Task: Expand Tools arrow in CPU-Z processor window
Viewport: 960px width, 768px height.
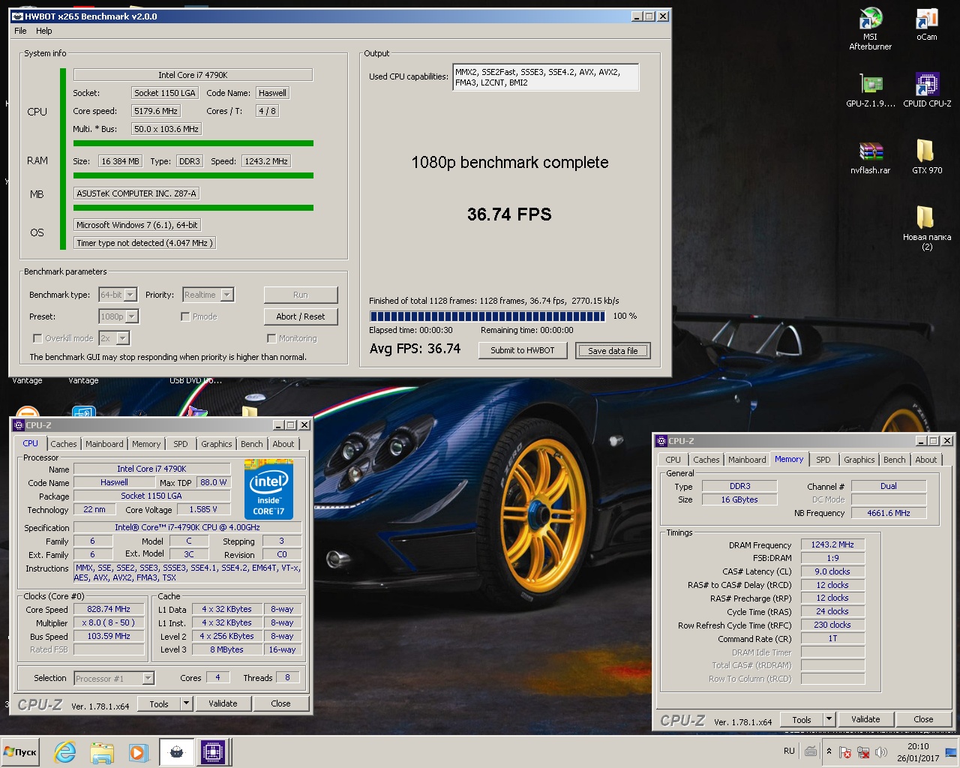Action: [x=187, y=703]
